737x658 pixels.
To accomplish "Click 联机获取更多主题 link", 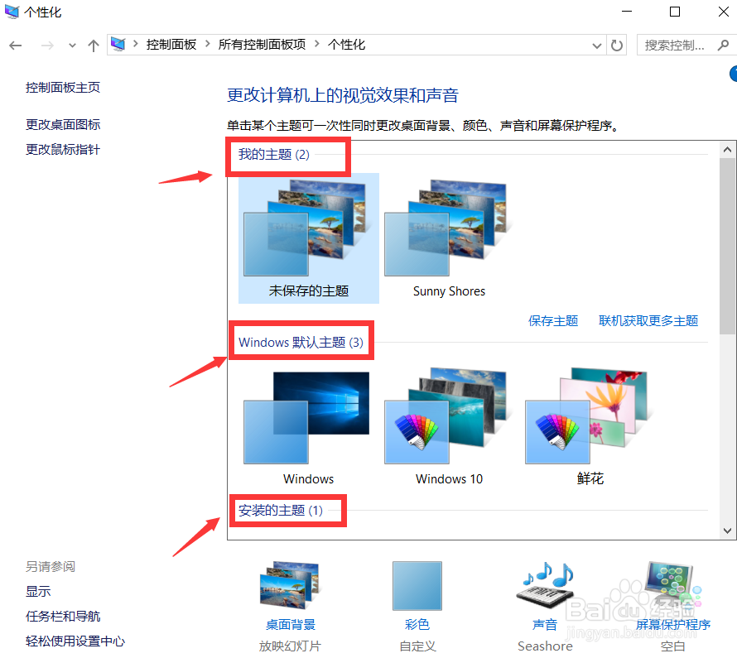I will [648, 321].
